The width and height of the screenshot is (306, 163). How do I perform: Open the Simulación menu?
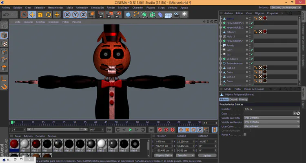(98, 8)
